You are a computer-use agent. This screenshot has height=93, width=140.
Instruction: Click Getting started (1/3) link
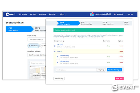tap(103, 14)
